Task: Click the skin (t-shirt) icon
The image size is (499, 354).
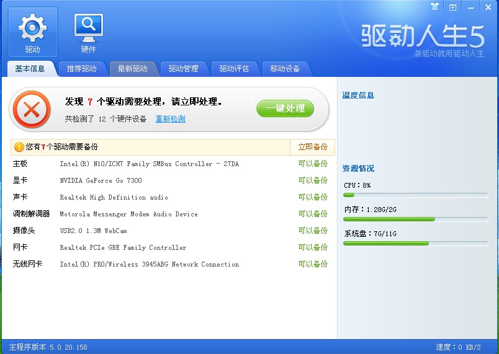Action: pyautogui.click(x=434, y=7)
